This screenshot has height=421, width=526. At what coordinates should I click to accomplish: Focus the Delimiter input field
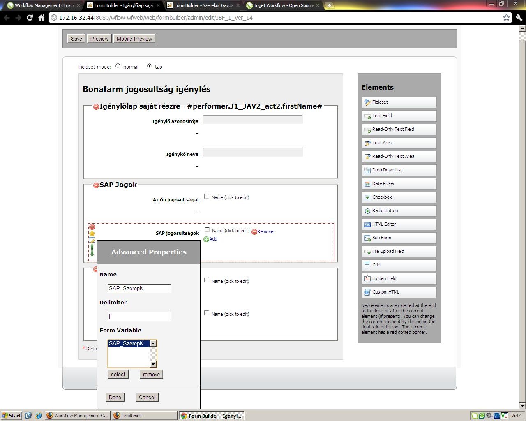coord(139,316)
